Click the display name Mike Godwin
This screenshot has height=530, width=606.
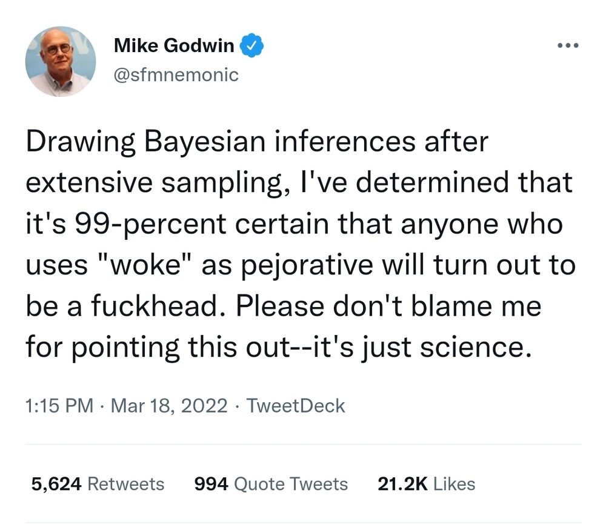pyautogui.click(x=174, y=46)
